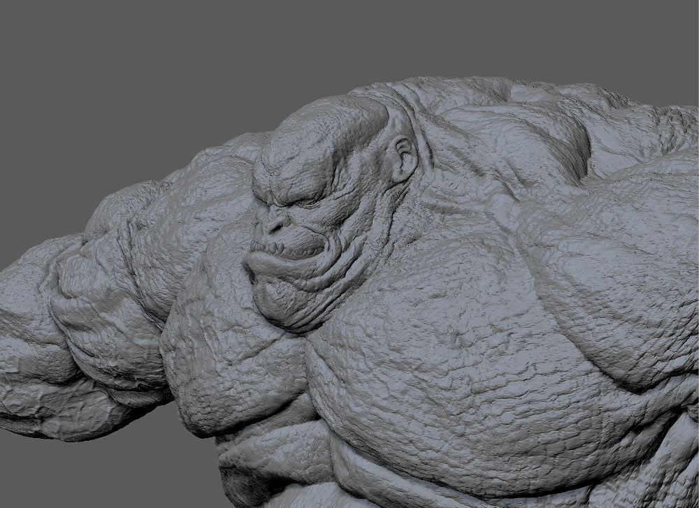
Task: Click the creature's nose on the model
Action: [274, 223]
